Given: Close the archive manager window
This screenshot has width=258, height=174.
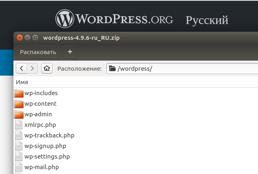Looking at the screenshot, I should coord(20,38).
